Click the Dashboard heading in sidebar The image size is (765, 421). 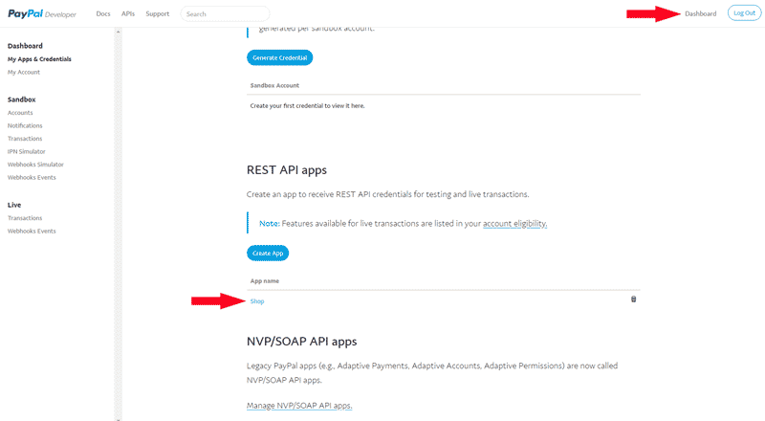click(x=25, y=46)
